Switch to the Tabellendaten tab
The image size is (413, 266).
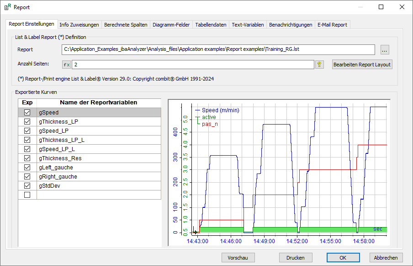(211, 25)
